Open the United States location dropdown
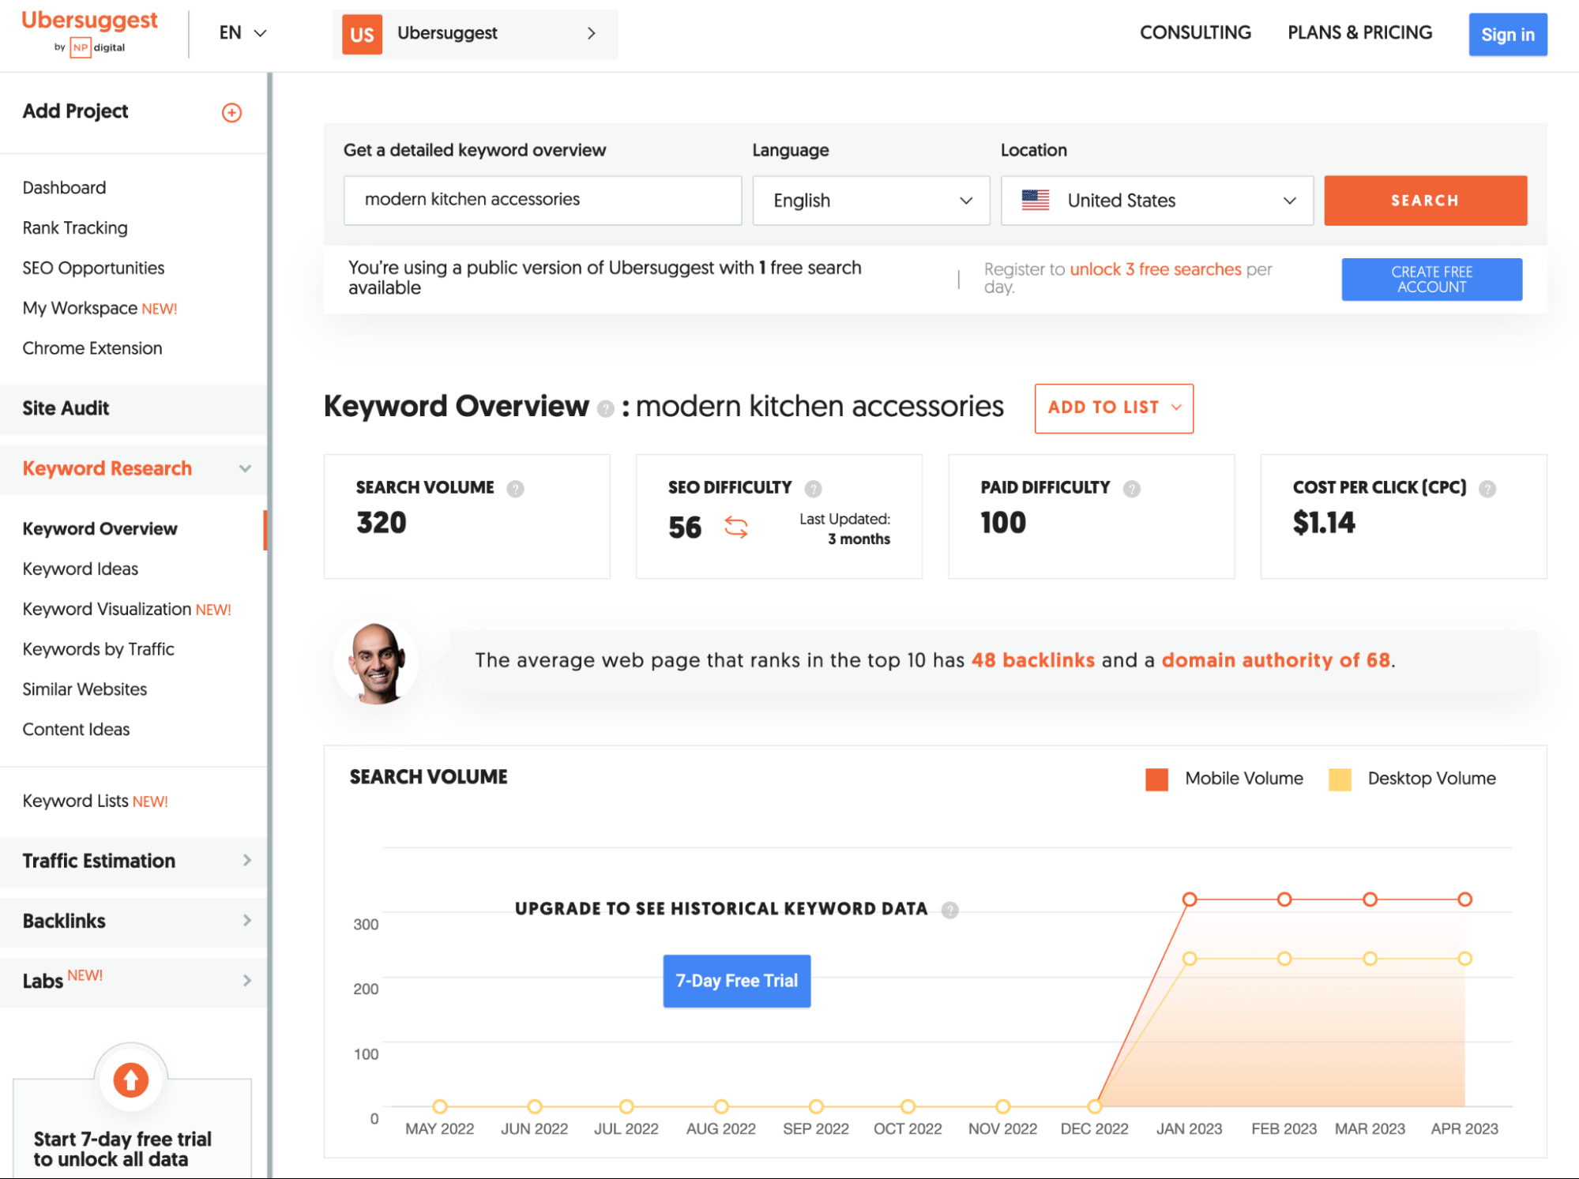Viewport: 1579px width, 1179px height. (1156, 201)
